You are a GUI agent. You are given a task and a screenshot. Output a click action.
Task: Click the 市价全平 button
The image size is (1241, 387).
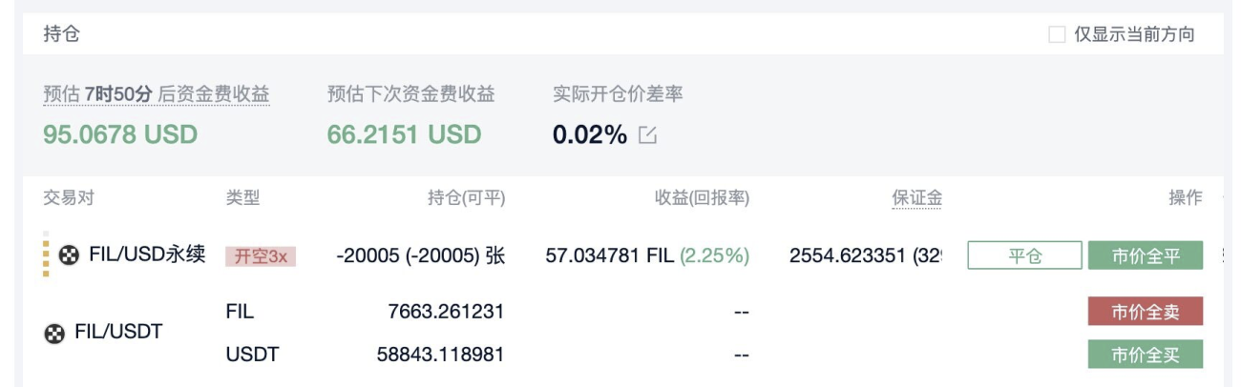click(1146, 255)
